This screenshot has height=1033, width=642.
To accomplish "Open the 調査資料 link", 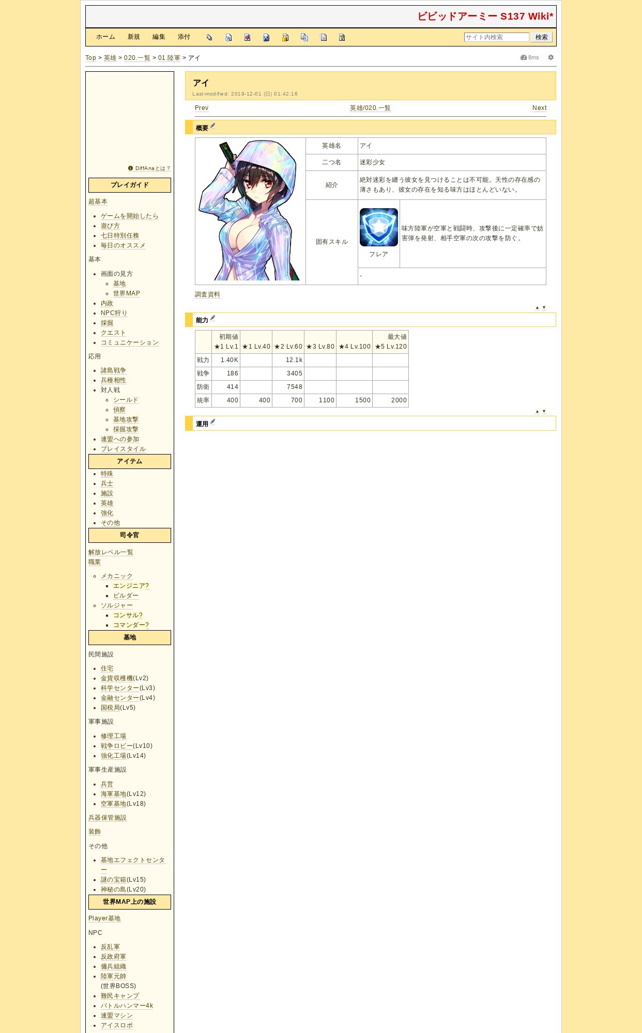I will tap(207, 294).
